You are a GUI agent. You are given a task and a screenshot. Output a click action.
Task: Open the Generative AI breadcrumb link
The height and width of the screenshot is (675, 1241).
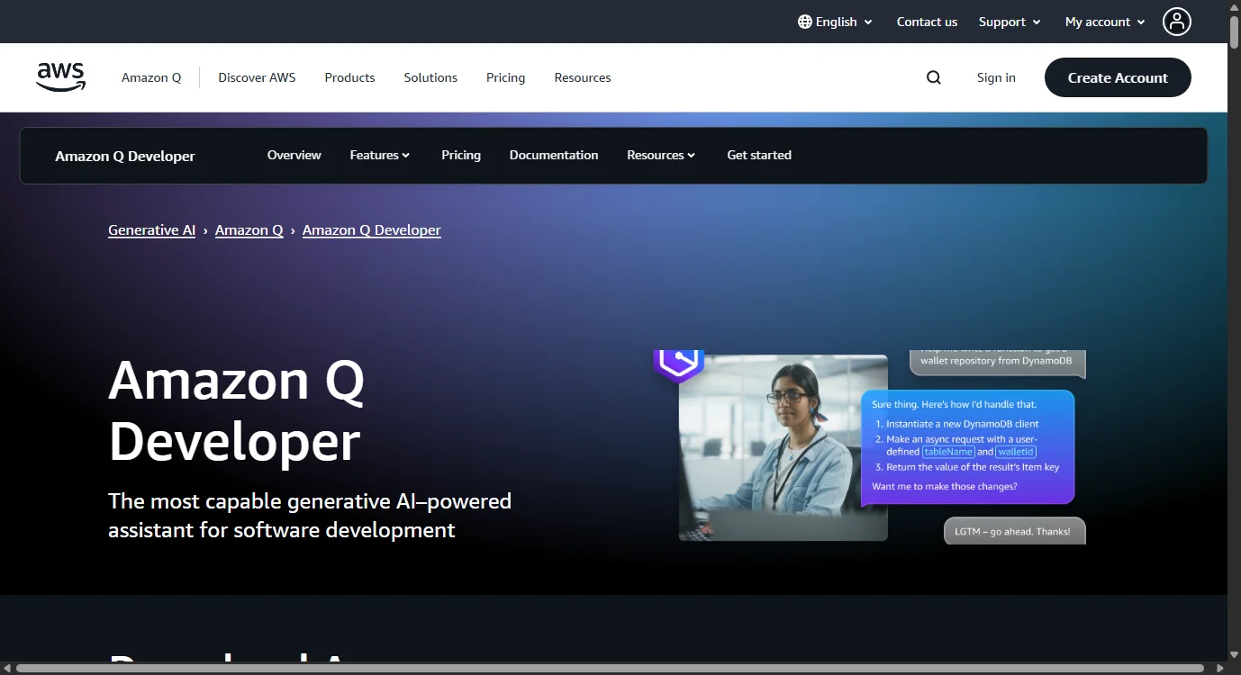tap(151, 229)
